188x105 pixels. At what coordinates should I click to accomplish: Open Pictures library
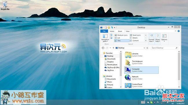point(109,85)
